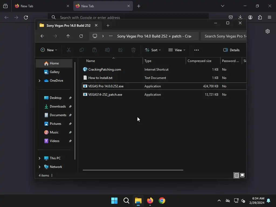276x207 pixels.
Task: Toggle the Details pane
Action: click(231, 50)
